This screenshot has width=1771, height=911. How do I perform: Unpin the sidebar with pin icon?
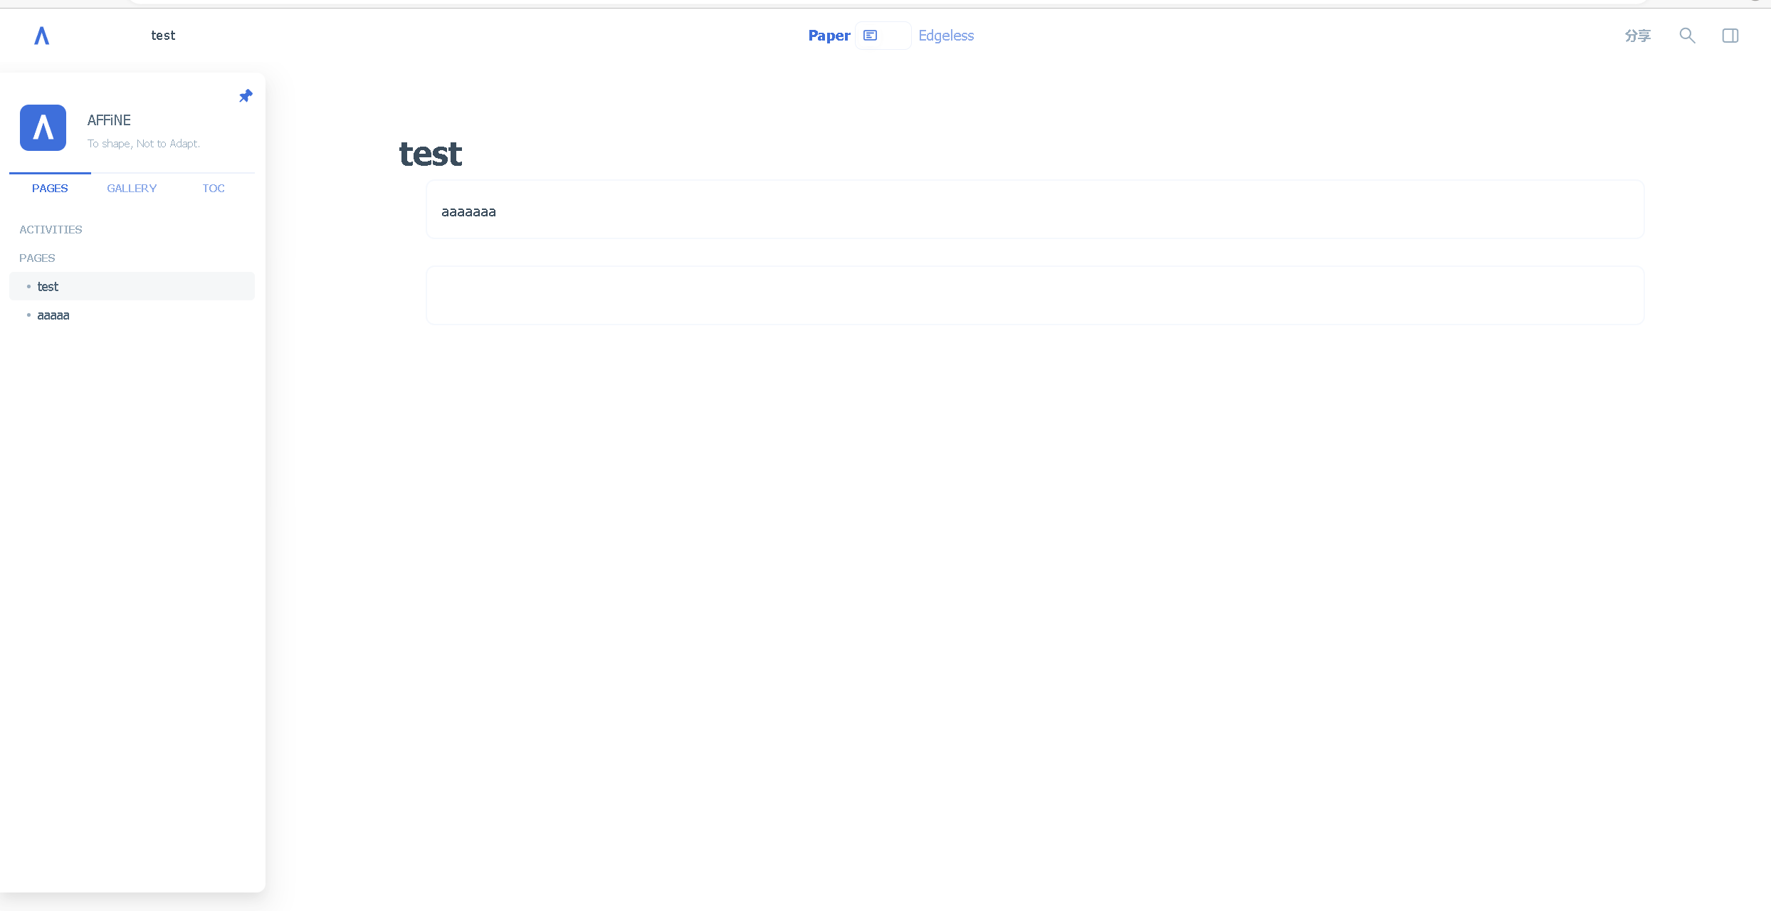(x=246, y=96)
